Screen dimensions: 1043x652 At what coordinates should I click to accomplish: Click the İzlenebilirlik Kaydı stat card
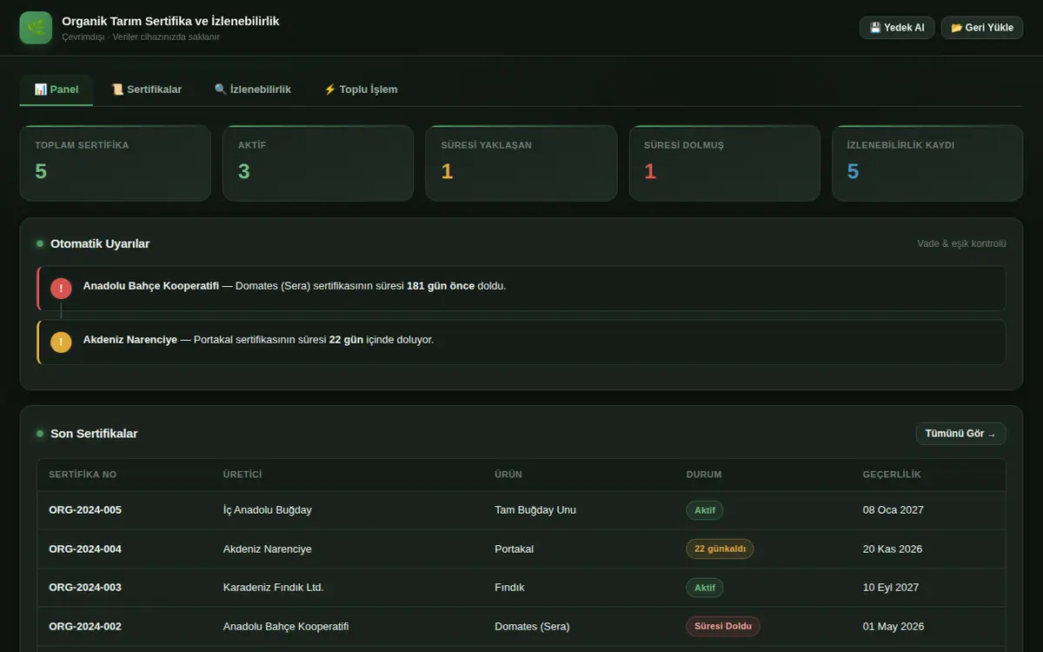(x=927, y=163)
